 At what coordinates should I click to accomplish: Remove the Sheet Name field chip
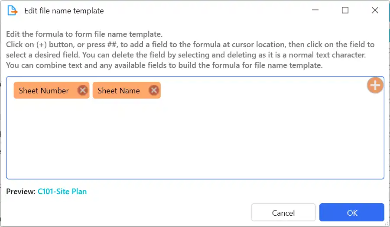[154, 90]
